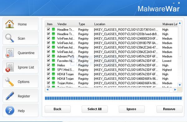Select the Helios vendor name
The image size is (187, 122).
pyautogui.click(x=61, y=65)
